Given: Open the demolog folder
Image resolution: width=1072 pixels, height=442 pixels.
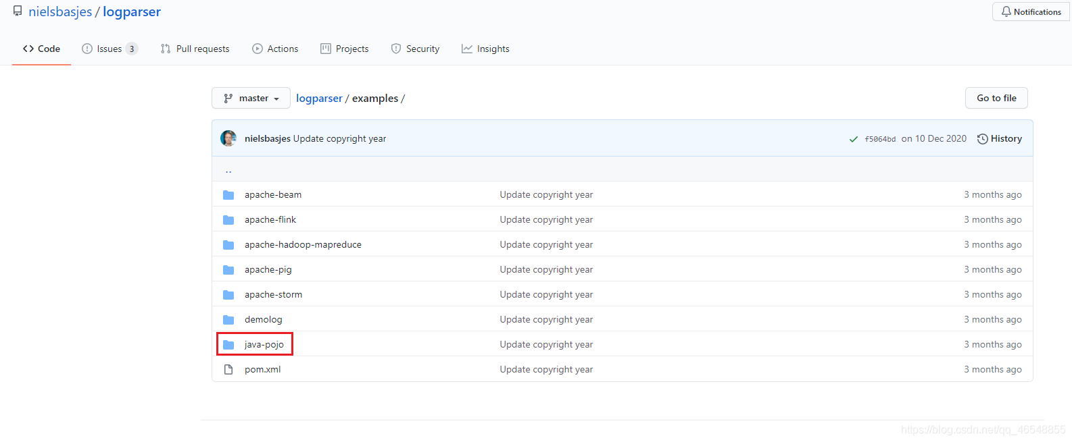Looking at the screenshot, I should (264, 319).
